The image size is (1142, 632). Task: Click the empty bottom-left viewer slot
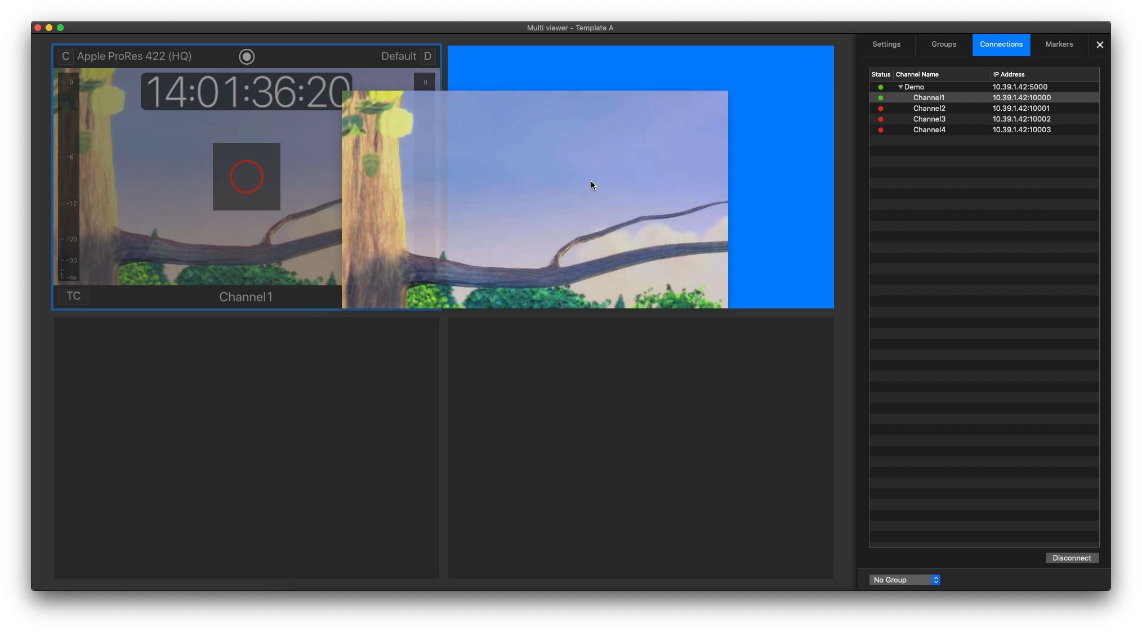pos(247,449)
